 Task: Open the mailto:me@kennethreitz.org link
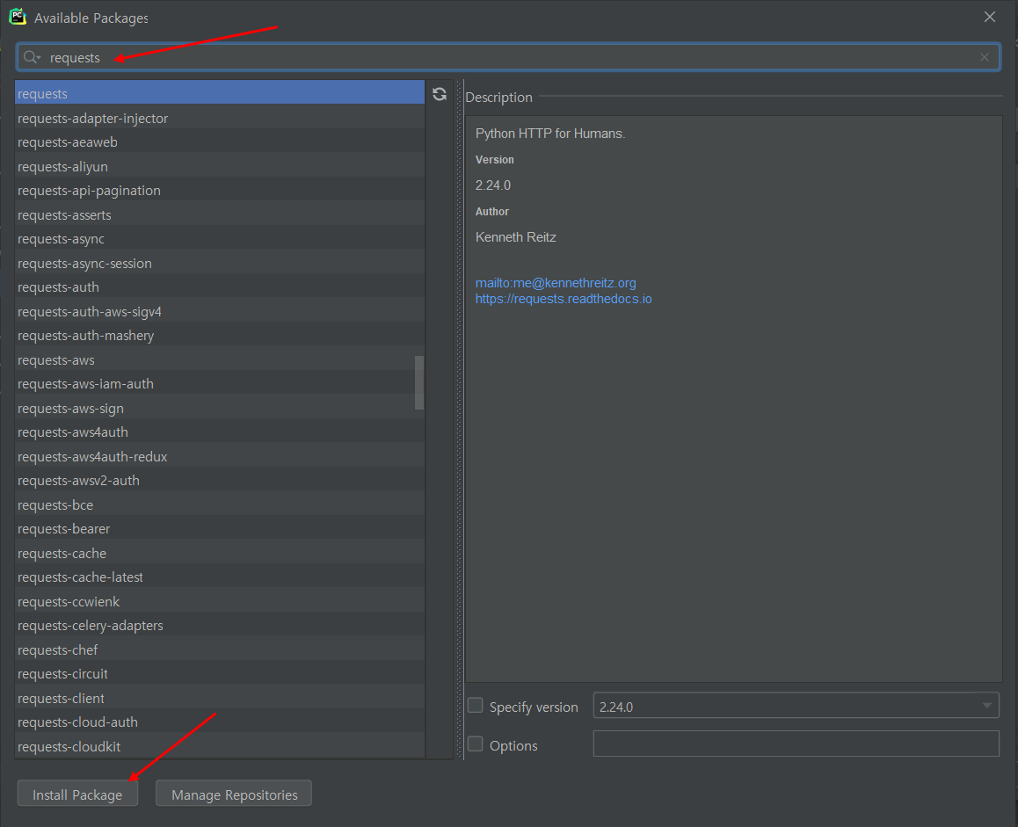[556, 283]
